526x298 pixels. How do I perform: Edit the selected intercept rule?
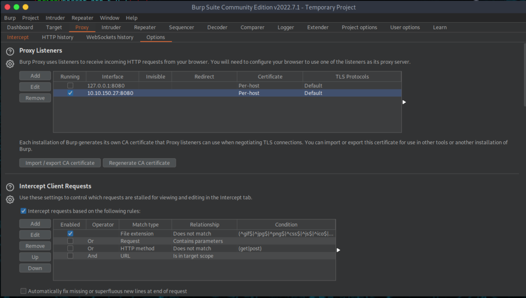click(x=35, y=235)
